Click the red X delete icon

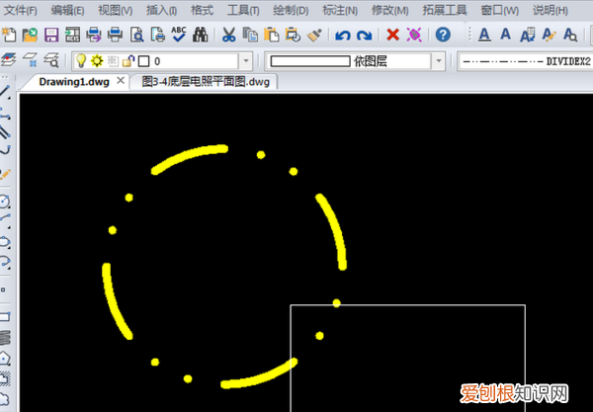click(x=393, y=35)
